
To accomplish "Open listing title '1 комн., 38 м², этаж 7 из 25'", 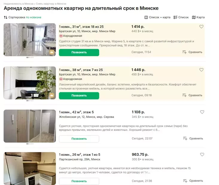I will pos(81,70).
